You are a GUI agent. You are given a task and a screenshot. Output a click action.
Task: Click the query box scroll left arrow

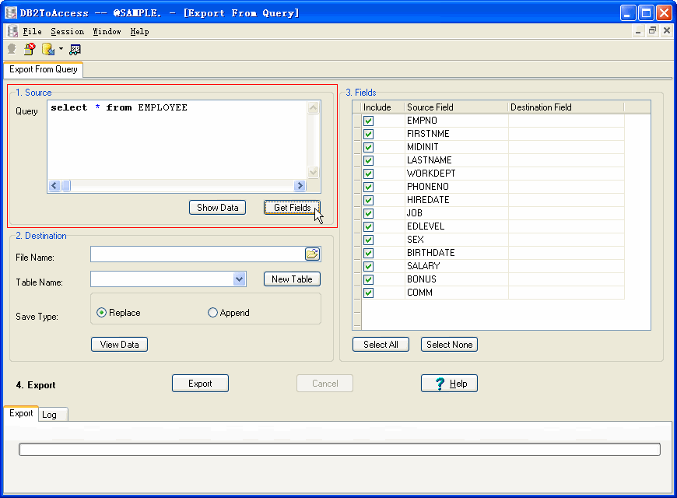click(x=54, y=186)
